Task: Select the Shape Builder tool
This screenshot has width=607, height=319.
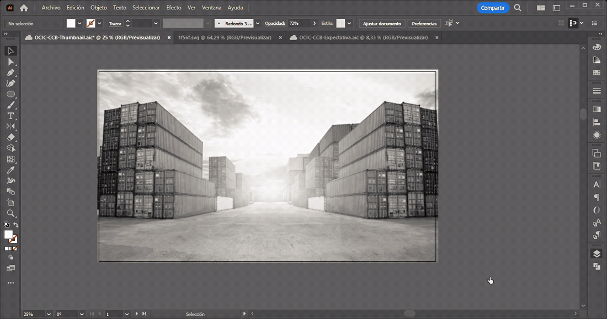Action: click(10, 148)
